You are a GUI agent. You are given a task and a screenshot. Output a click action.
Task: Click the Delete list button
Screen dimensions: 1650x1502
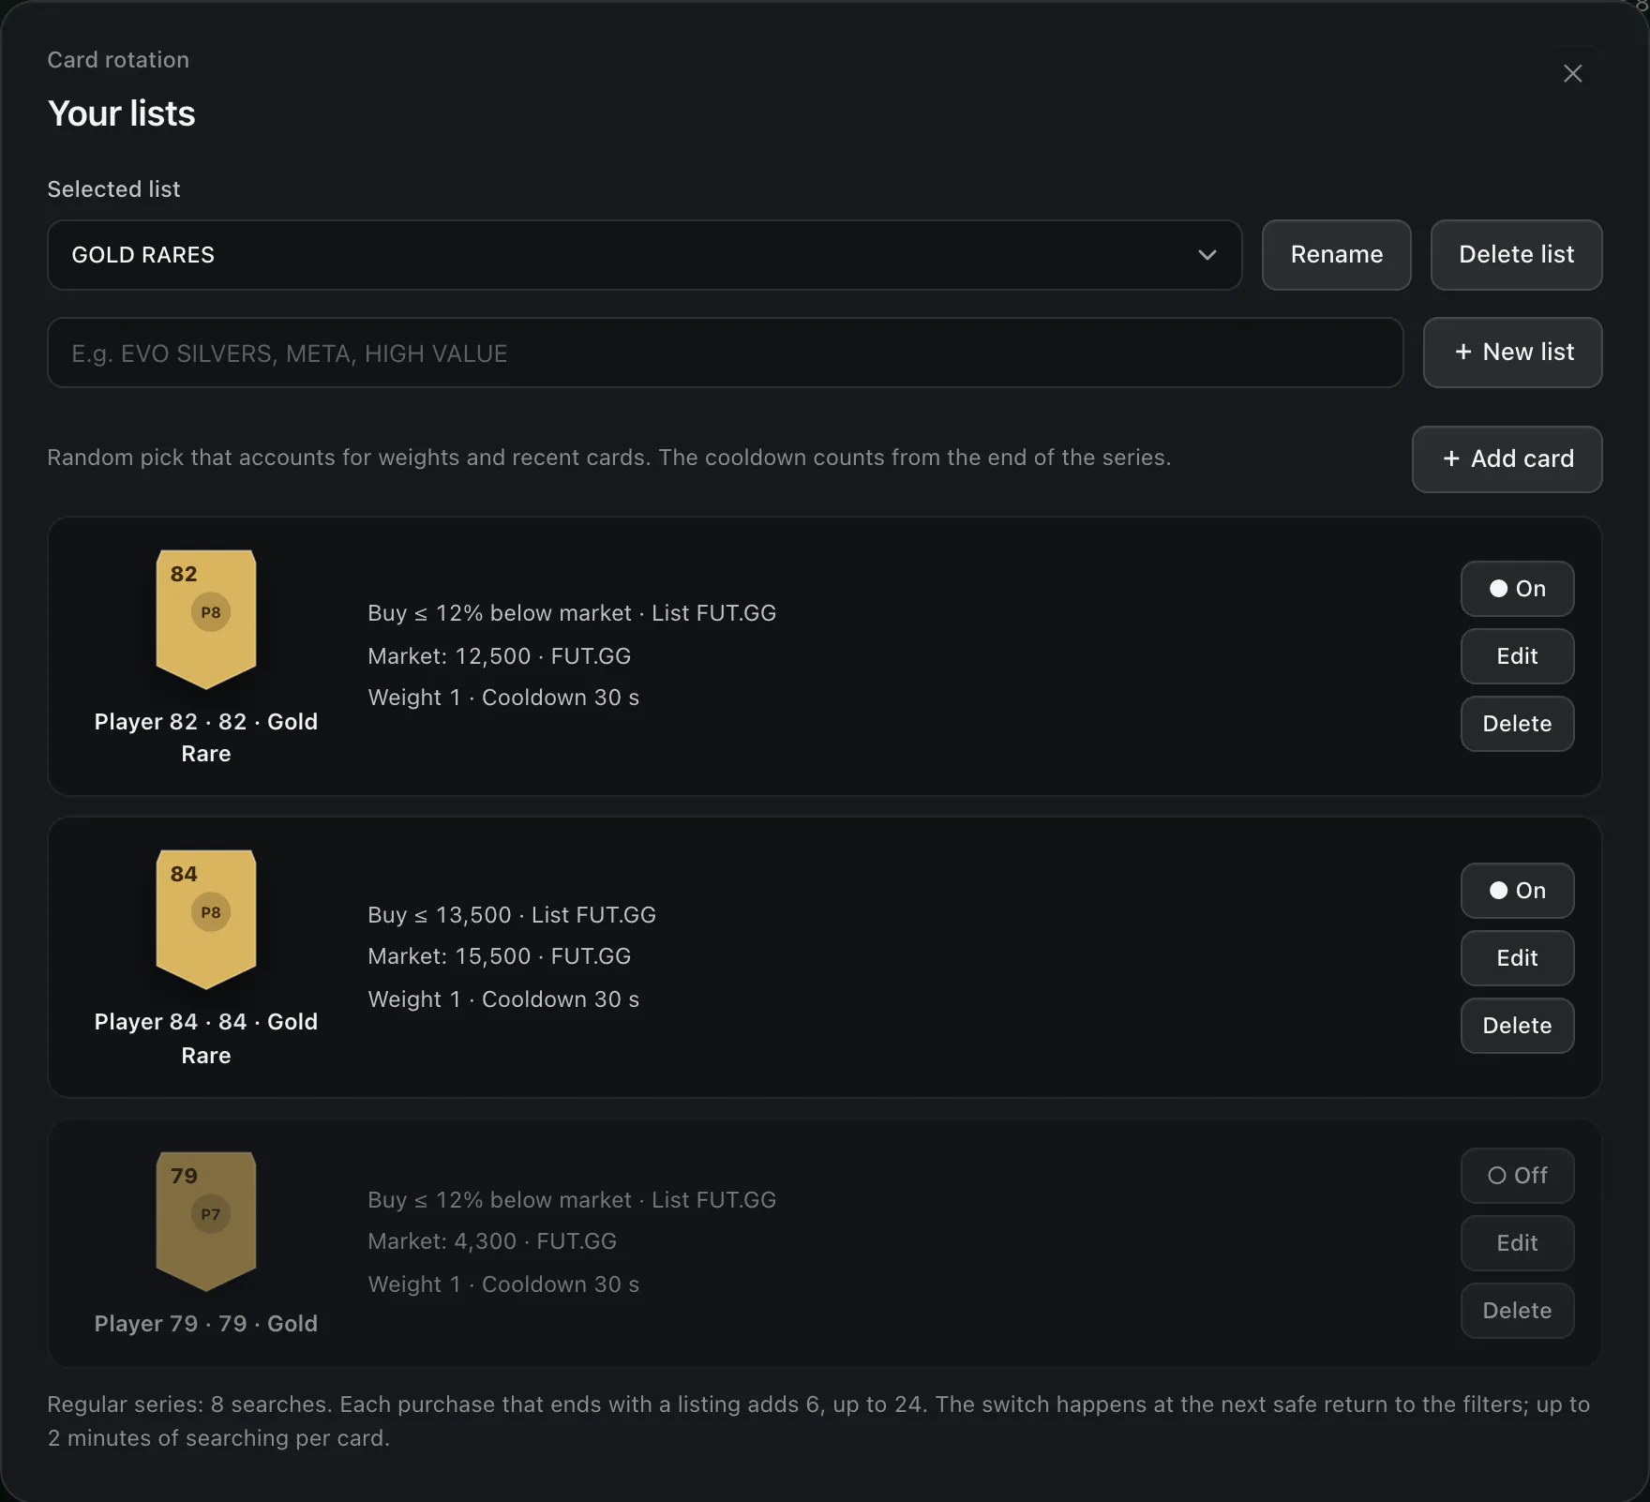point(1516,255)
